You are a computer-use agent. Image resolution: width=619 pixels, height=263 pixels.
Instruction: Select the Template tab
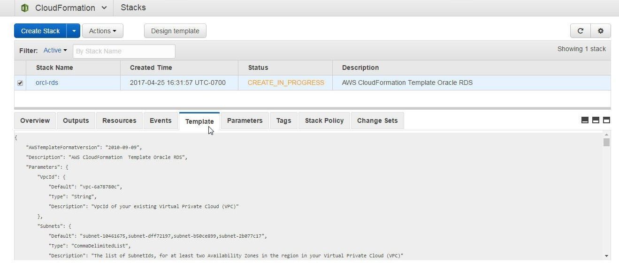click(x=199, y=121)
